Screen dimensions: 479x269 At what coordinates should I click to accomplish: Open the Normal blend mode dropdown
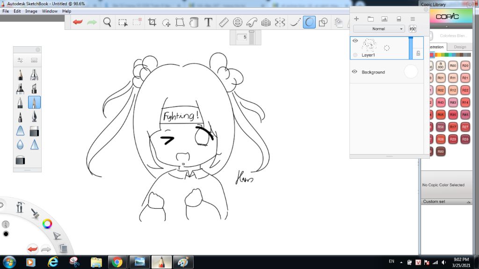pyautogui.click(x=379, y=29)
